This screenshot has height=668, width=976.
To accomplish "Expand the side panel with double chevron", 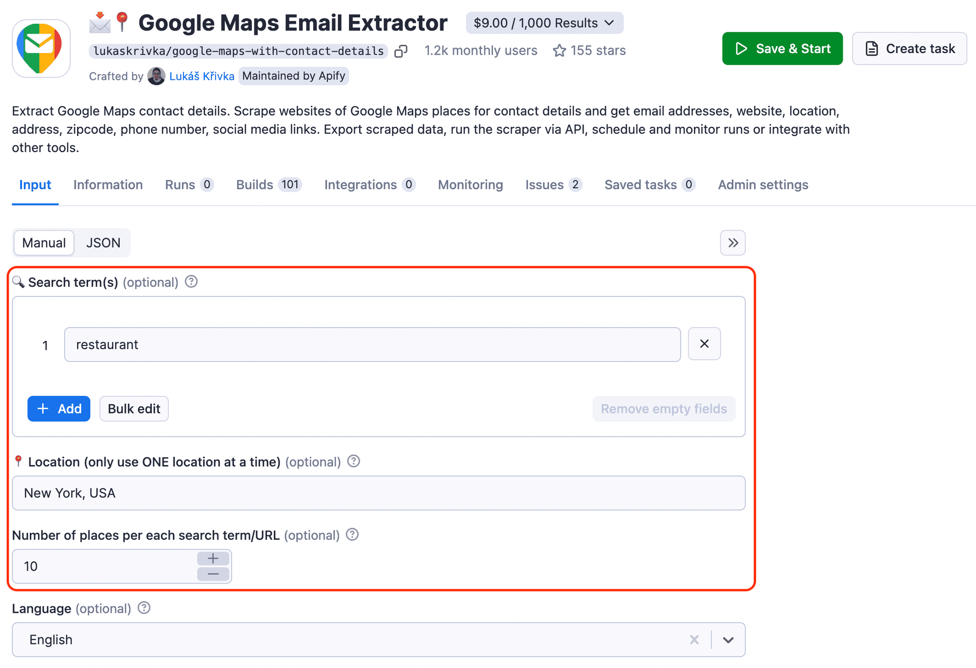I will [x=732, y=243].
